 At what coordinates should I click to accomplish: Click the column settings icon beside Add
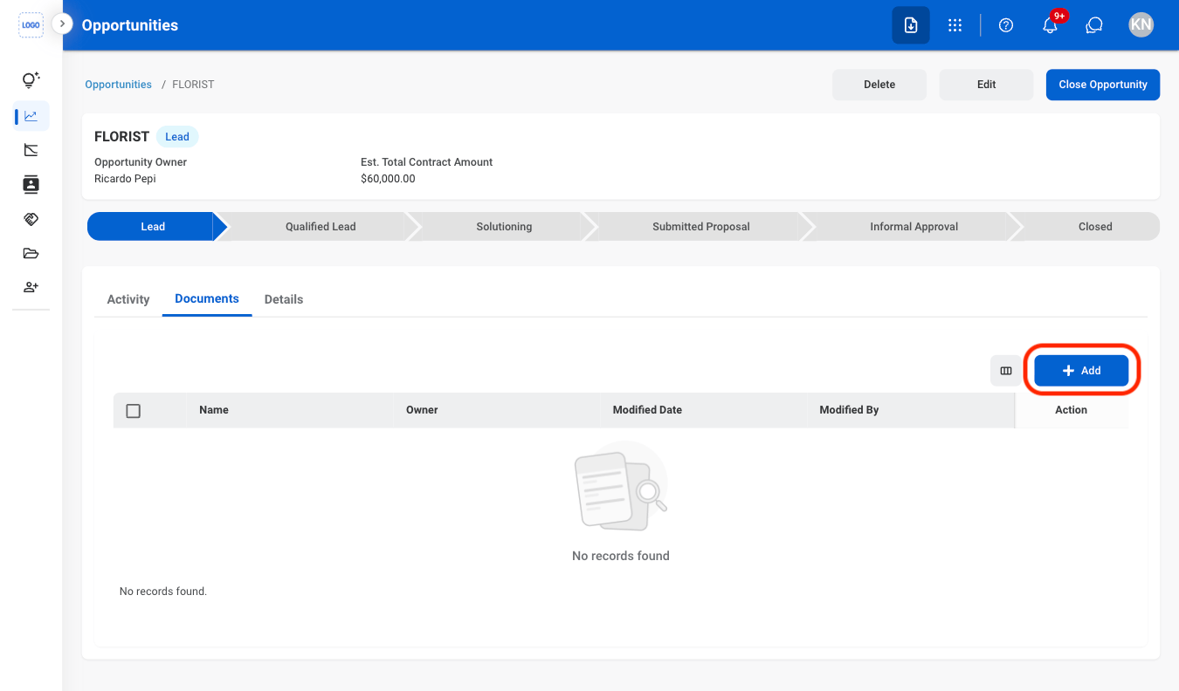tap(1006, 371)
